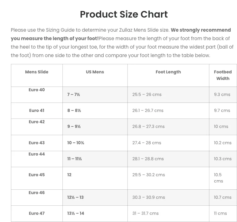Click the Product Size Chart heading
Image resolution: width=237 pixels, height=222 pixels.
pos(124,14)
